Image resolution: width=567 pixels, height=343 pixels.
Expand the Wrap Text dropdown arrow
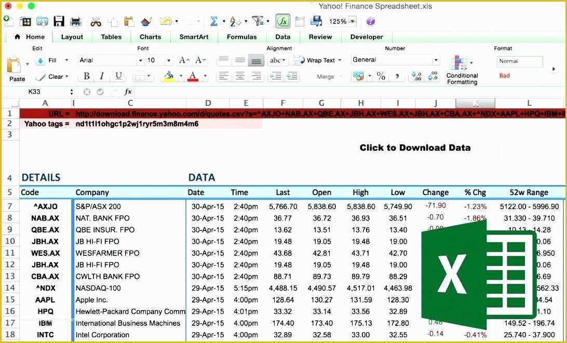pyautogui.click(x=340, y=60)
